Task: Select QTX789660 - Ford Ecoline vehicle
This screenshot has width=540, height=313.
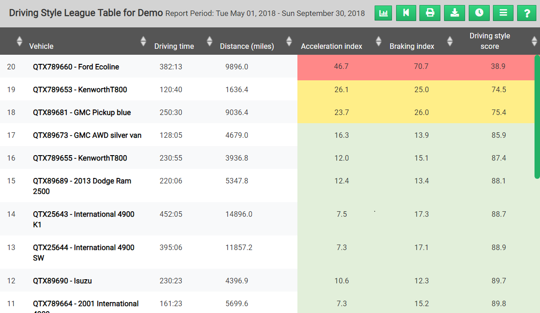Action: (x=76, y=67)
